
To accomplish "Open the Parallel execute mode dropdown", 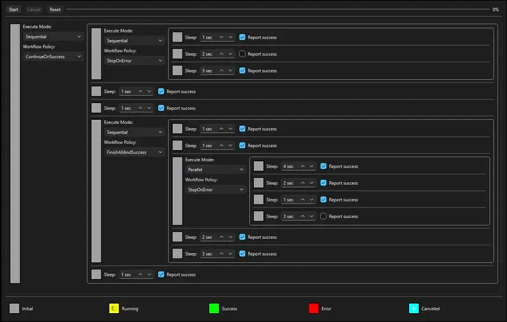I will pyautogui.click(x=215, y=170).
